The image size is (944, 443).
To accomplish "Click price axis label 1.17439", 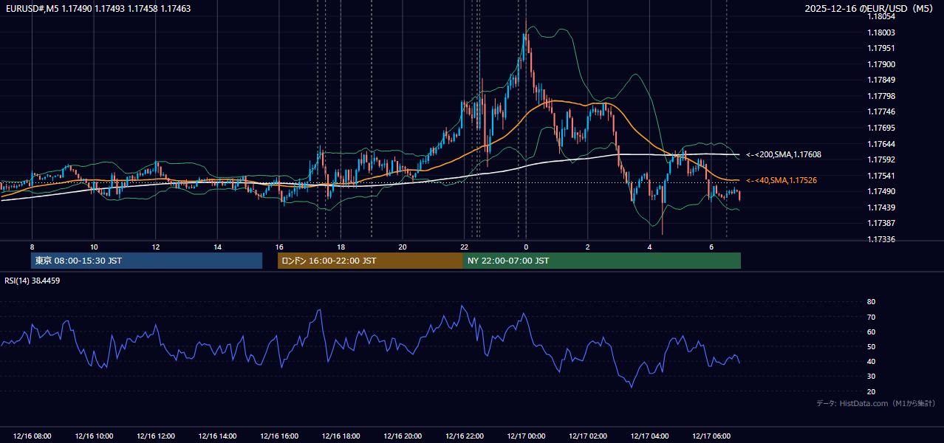I will 881,207.
